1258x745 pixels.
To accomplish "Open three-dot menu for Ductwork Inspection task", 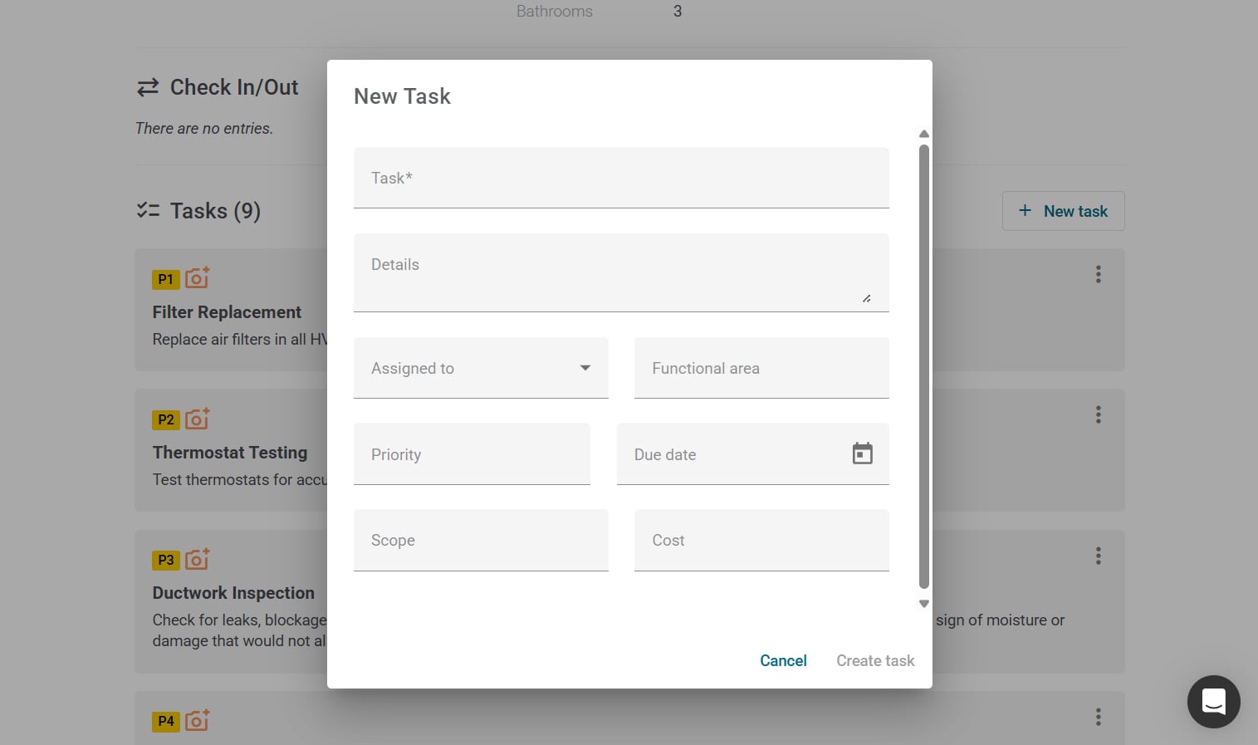I will coord(1098,556).
